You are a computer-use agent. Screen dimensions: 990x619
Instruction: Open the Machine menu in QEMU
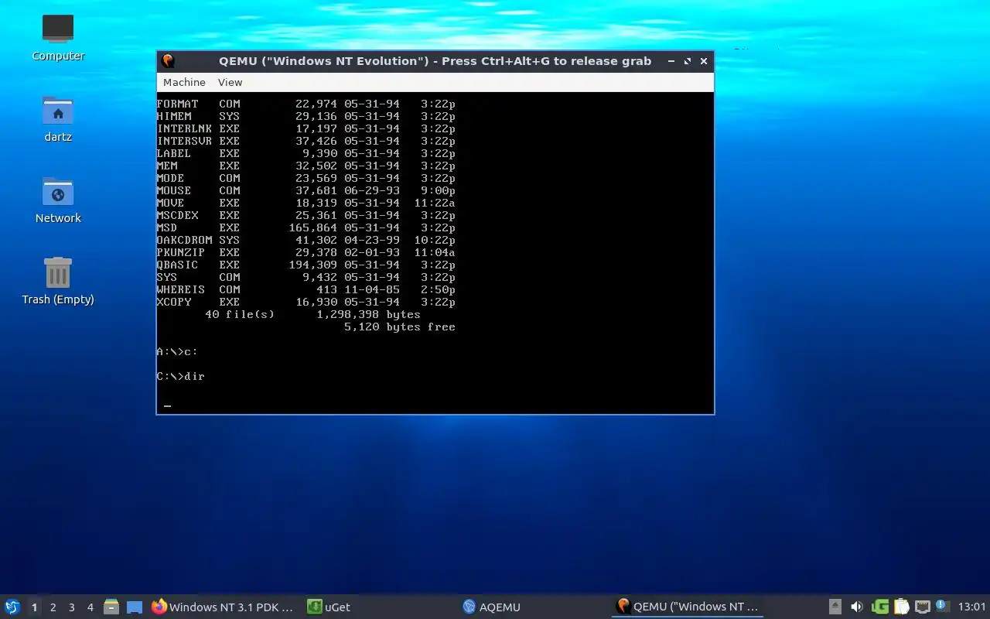click(x=184, y=82)
